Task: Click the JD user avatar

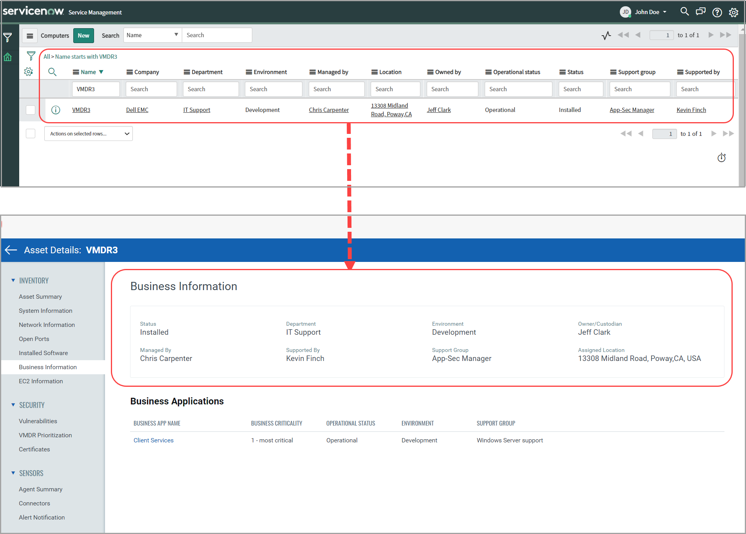Action: tap(625, 12)
